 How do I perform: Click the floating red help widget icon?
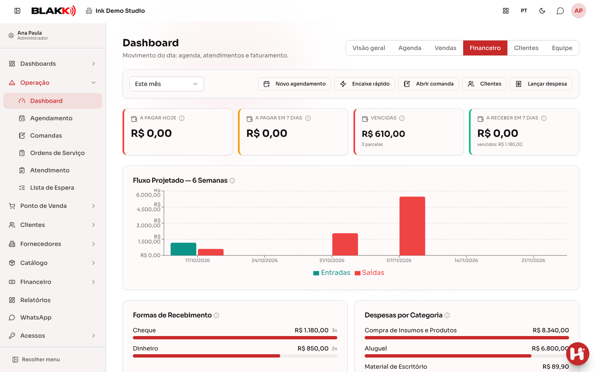click(578, 354)
